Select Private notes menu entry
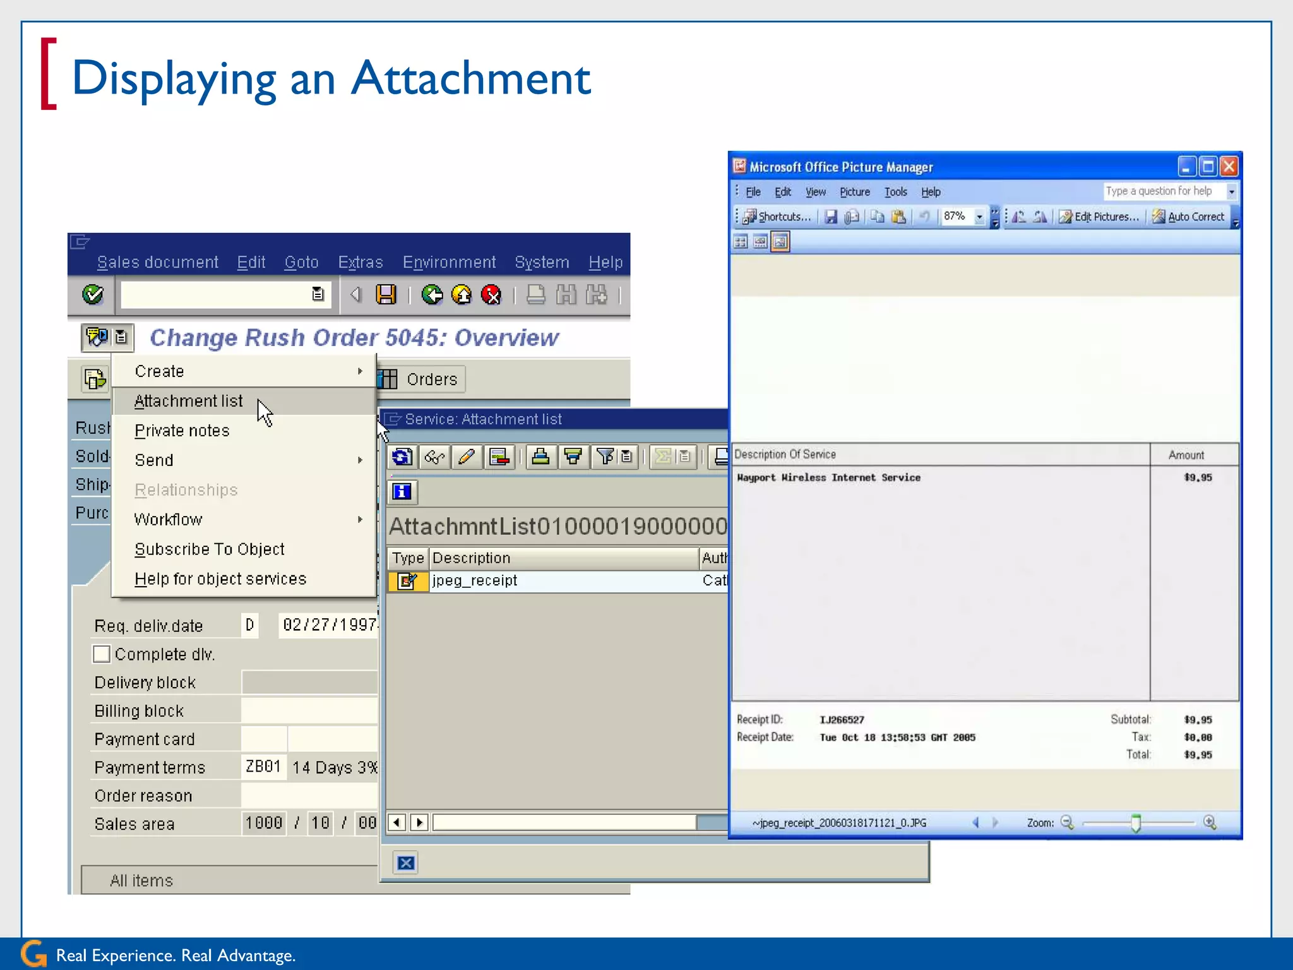Screen dimensions: 1293x970 point(244,431)
